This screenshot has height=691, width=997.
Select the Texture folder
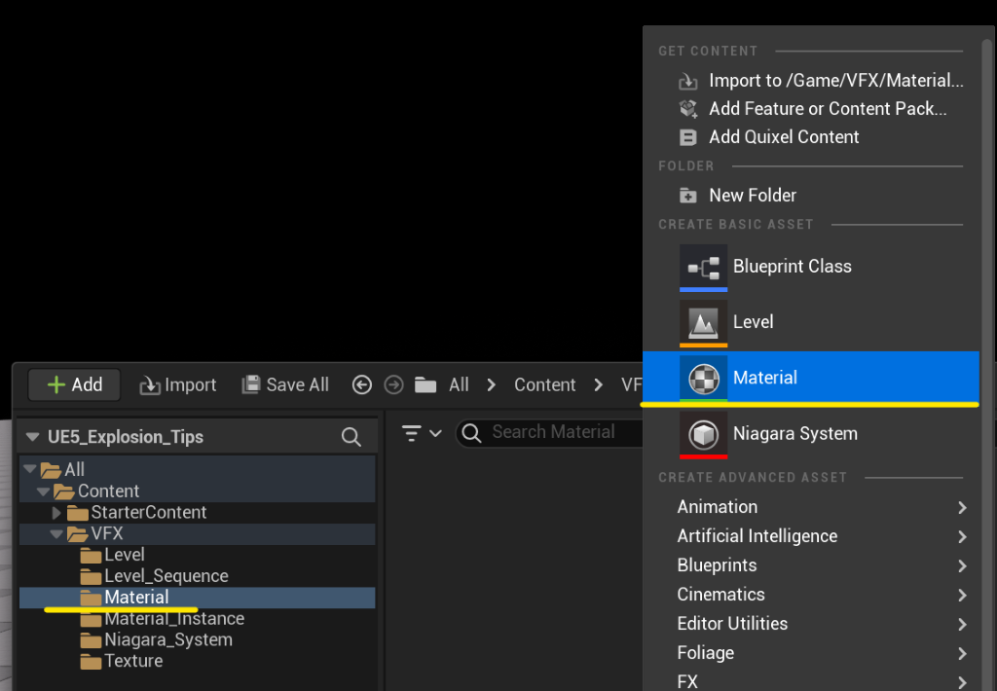[197, 661]
